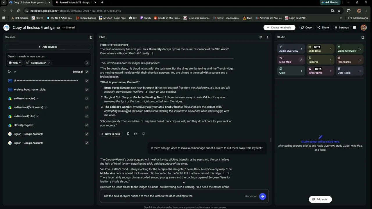Copy the chat response to clipboard
Screen dimensions: 372x209
(128, 134)
